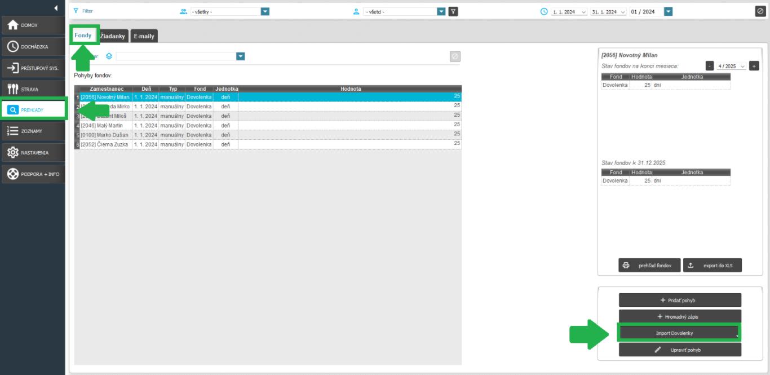Open Dochádzka attendance section
This screenshot has height=375, width=770.
pyautogui.click(x=33, y=47)
